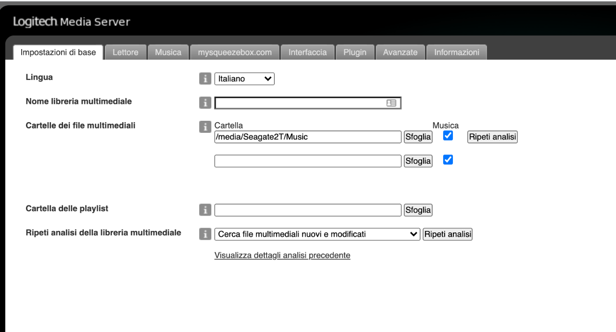The height and width of the screenshot is (332, 616).
Task: Open the rescan type dropdown 'Cerca file multimediali nuovi'
Action: [x=317, y=234]
